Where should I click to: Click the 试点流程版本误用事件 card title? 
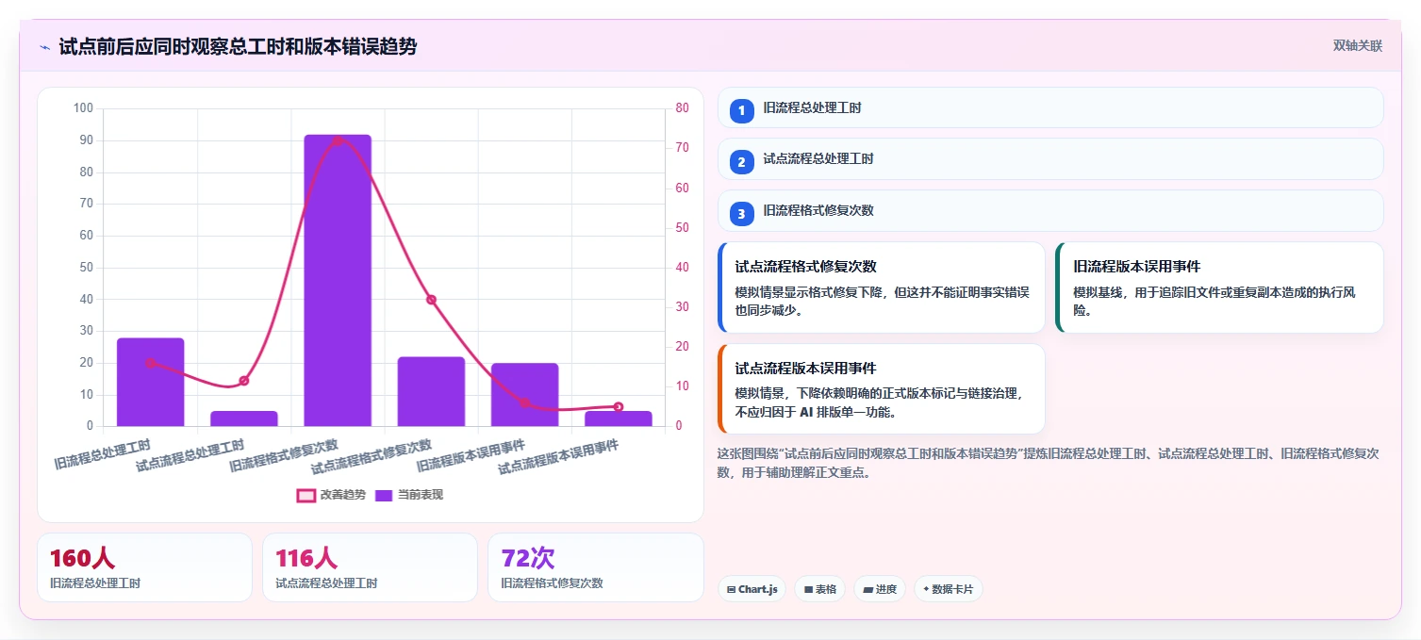pyautogui.click(x=806, y=369)
